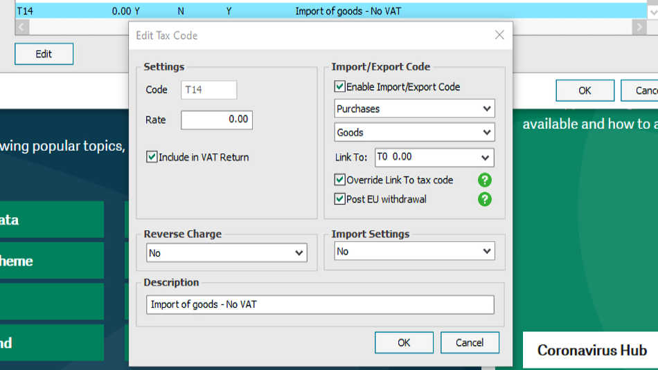Open the Import Settings dropdown

pyautogui.click(x=415, y=251)
